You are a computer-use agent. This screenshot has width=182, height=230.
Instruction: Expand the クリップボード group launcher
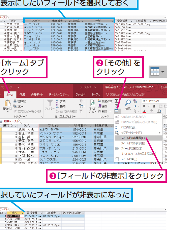coord(42,117)
